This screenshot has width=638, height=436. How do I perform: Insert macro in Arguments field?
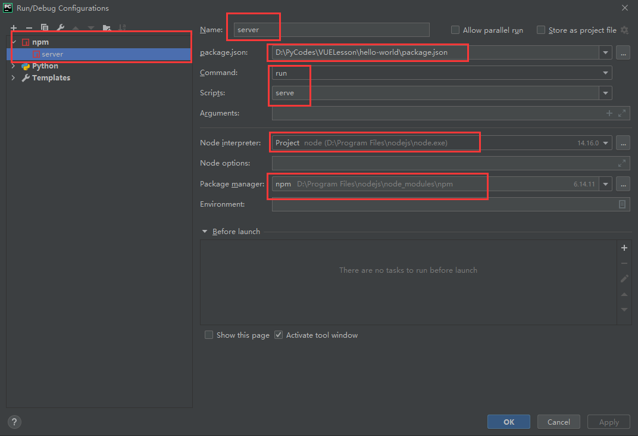coord(609,113)
